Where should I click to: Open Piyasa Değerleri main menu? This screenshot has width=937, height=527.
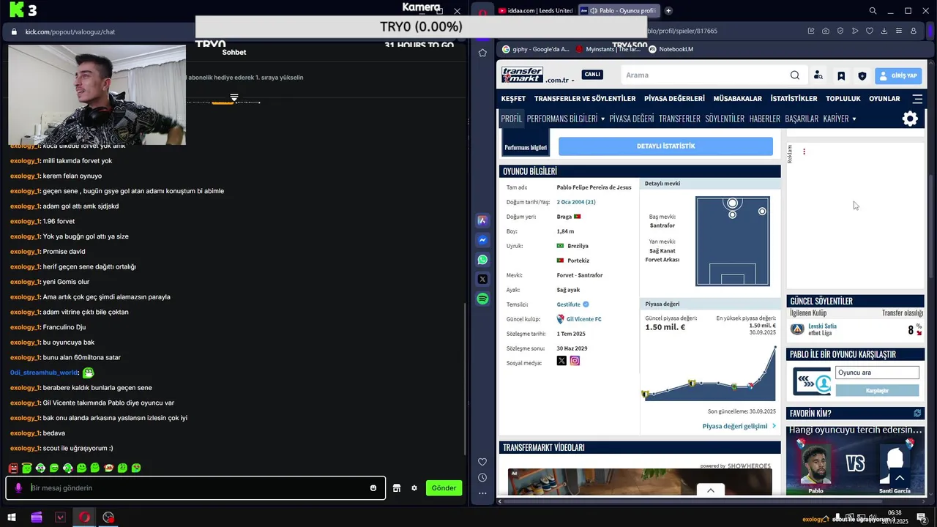(x=674, y=99)
